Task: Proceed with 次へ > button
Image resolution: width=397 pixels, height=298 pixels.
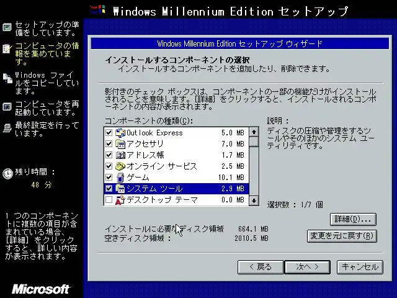Action: click(308, 267)
